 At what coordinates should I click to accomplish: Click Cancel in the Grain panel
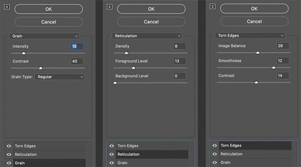coord(49,22)
